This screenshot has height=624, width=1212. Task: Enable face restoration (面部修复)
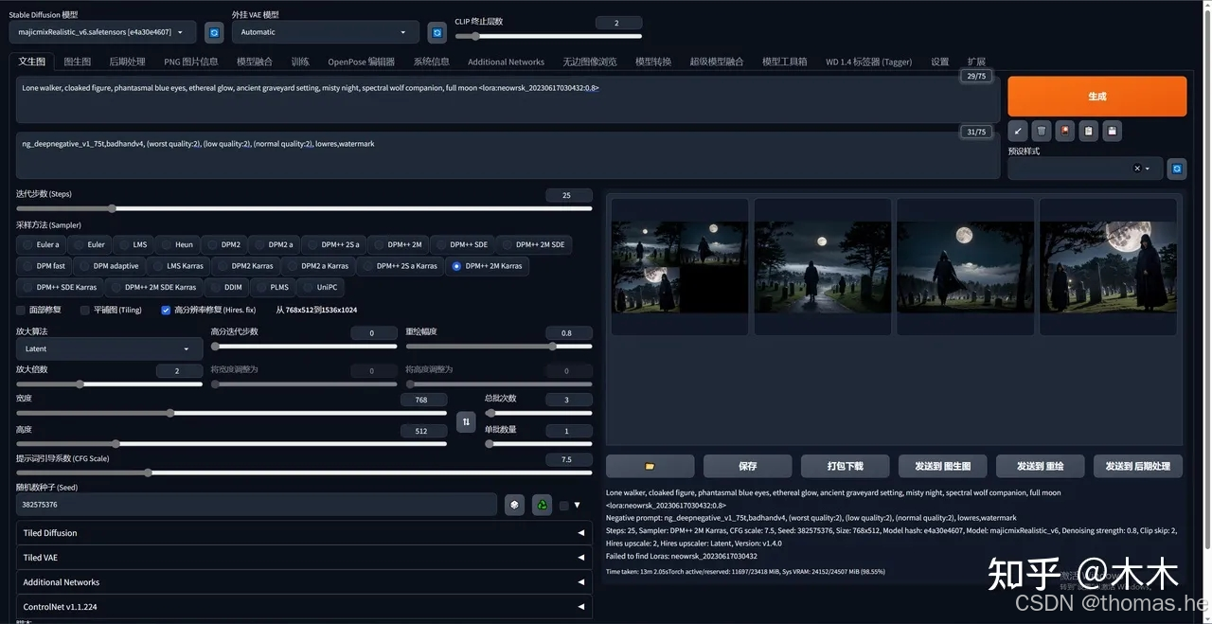(22, 310)
